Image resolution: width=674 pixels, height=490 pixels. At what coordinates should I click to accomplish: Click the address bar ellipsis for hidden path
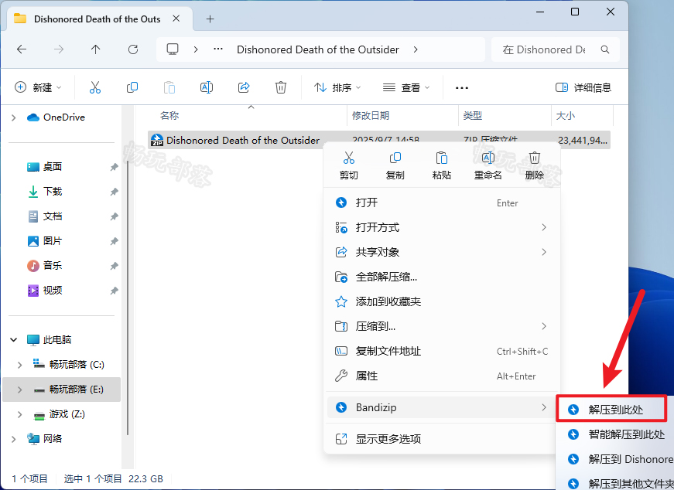tap(218, 49)
